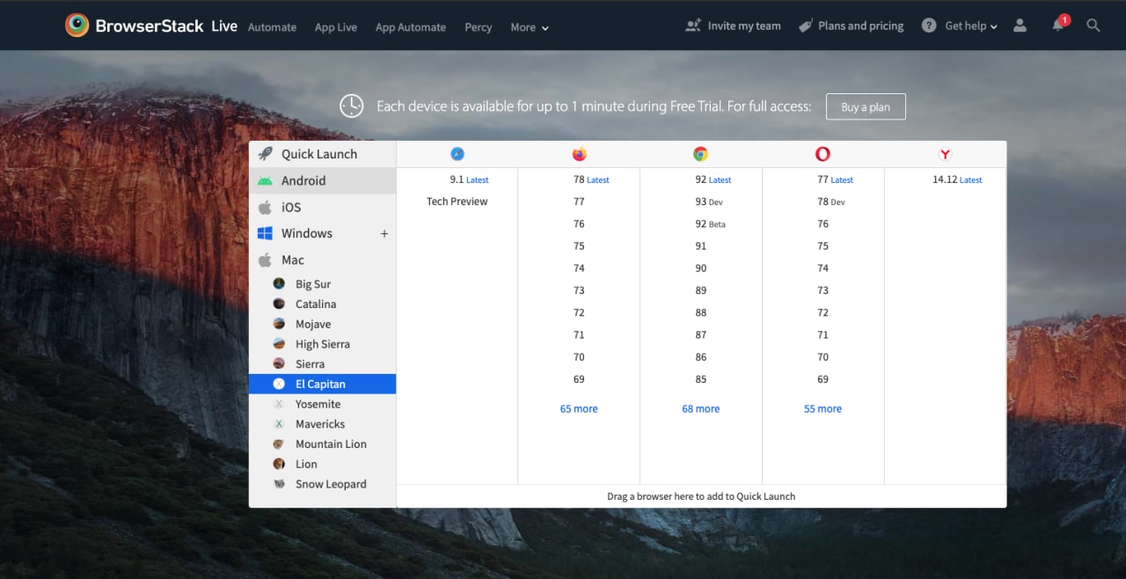This screenshot has height=579, width=1126.
Task: Click the Snow Leopard thumbnail icon
Action: (x=279, y=484)
